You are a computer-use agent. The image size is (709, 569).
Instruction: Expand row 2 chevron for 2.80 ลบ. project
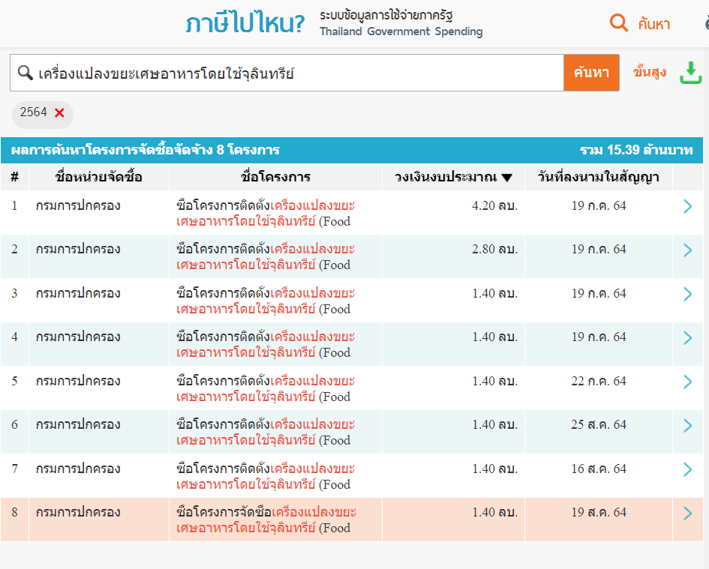point(687,250)
